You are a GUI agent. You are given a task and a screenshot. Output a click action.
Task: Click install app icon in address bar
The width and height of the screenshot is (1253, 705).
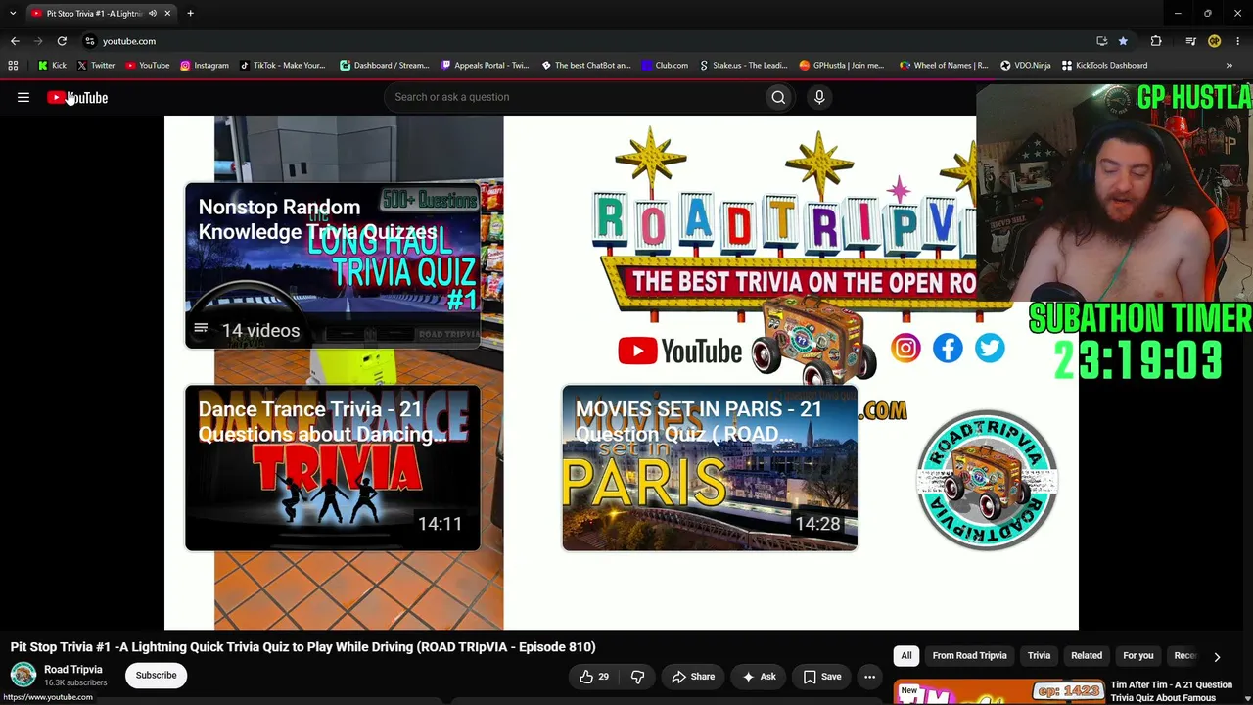pyautogui.click(x=1101, y=41)
